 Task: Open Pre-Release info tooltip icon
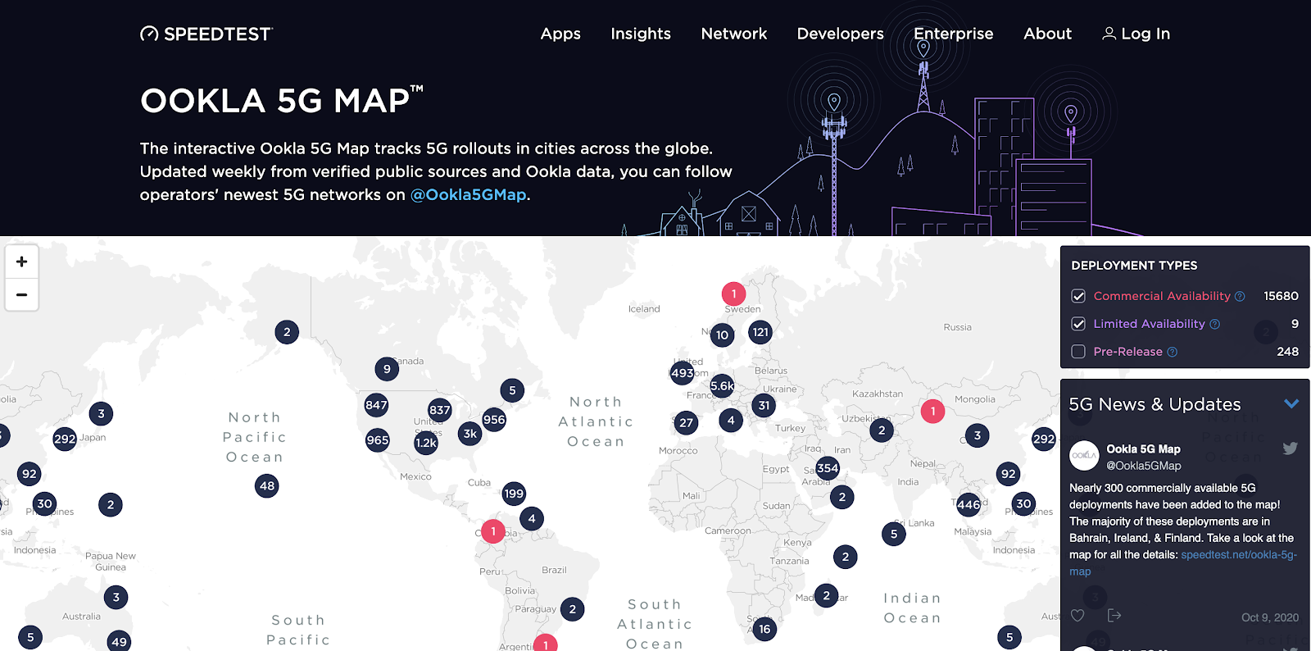(x=1172, y=352)
